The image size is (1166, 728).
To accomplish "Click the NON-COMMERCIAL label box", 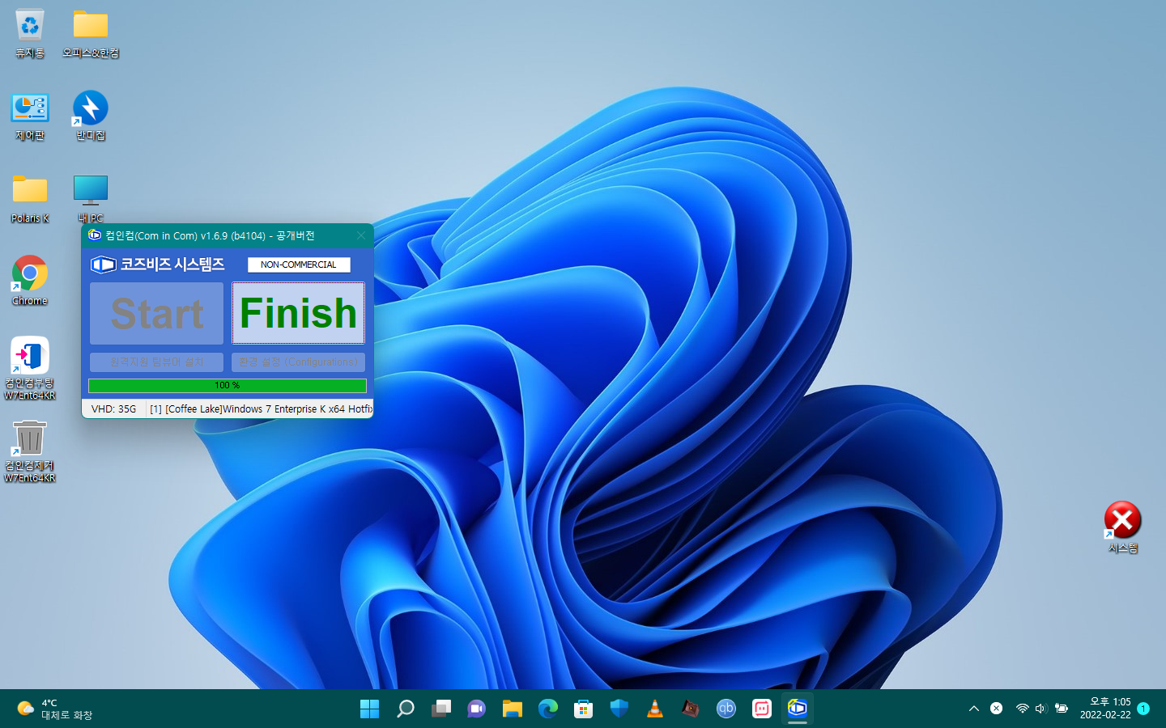I will [298, 265].
